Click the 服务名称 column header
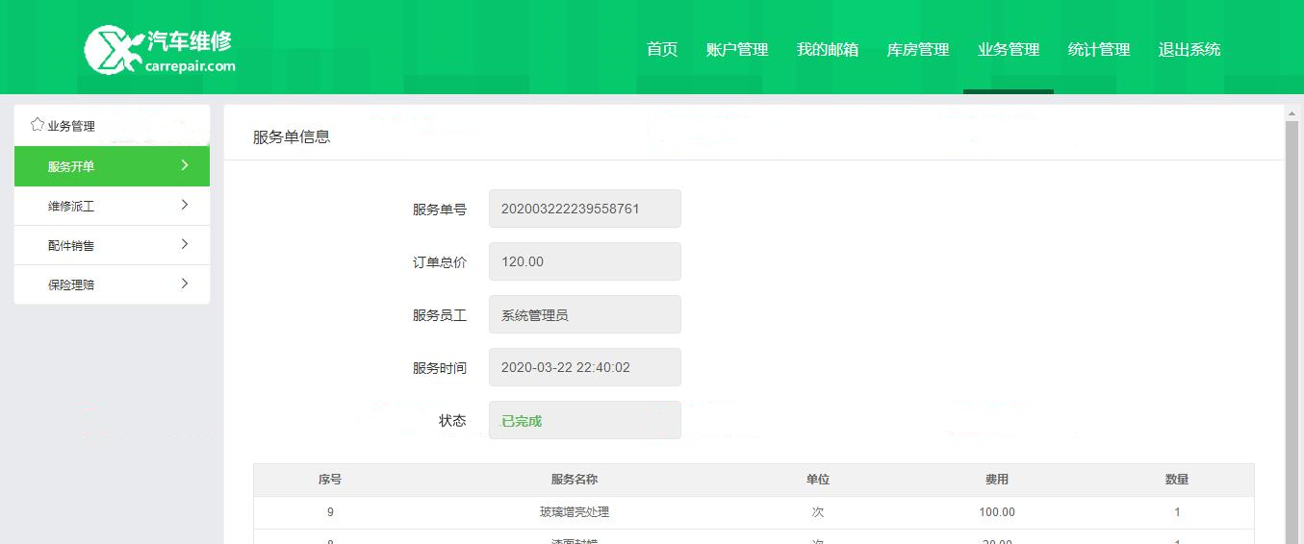1304x544 pixels. pos(575,480)
